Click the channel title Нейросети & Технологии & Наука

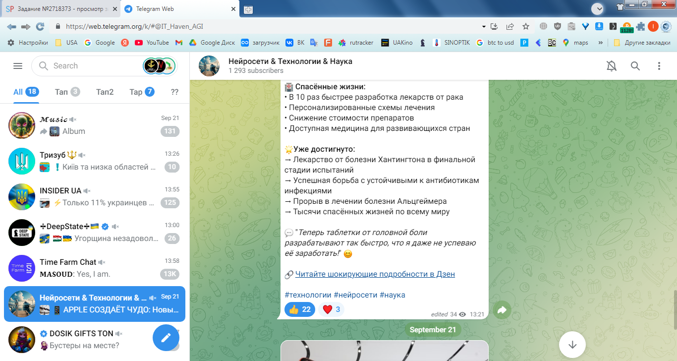click(290, 61)
